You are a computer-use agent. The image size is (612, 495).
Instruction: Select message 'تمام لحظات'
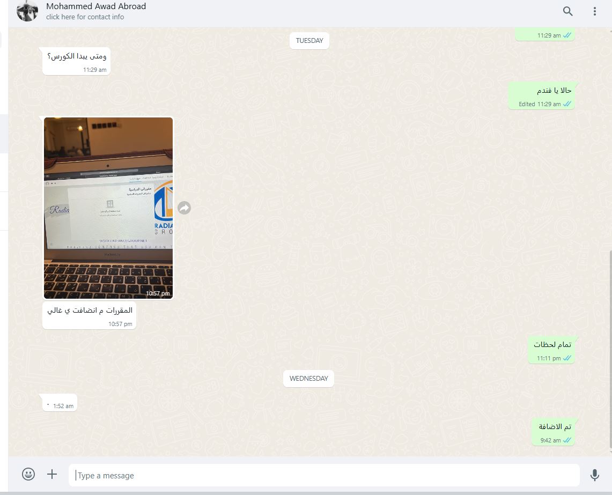coord(551,350)
